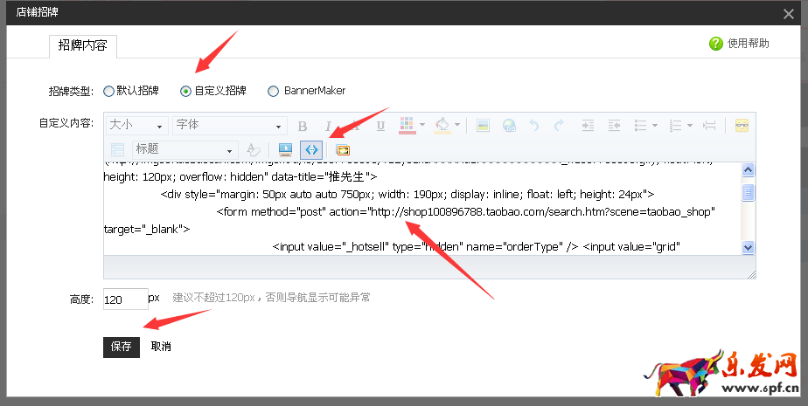Switch to the 招牌内容 tab

pos(82,46)
